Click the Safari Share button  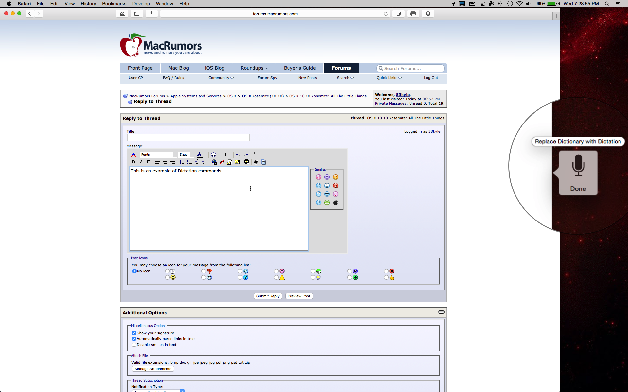coord(152,14)
